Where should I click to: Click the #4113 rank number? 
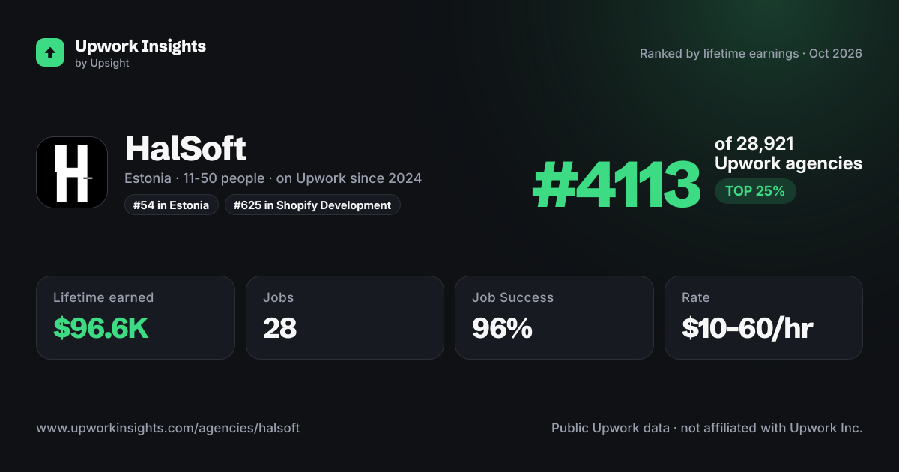[x=616, y=186]
